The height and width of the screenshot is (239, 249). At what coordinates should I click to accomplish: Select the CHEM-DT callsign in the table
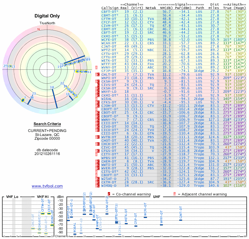click(109, 161)
